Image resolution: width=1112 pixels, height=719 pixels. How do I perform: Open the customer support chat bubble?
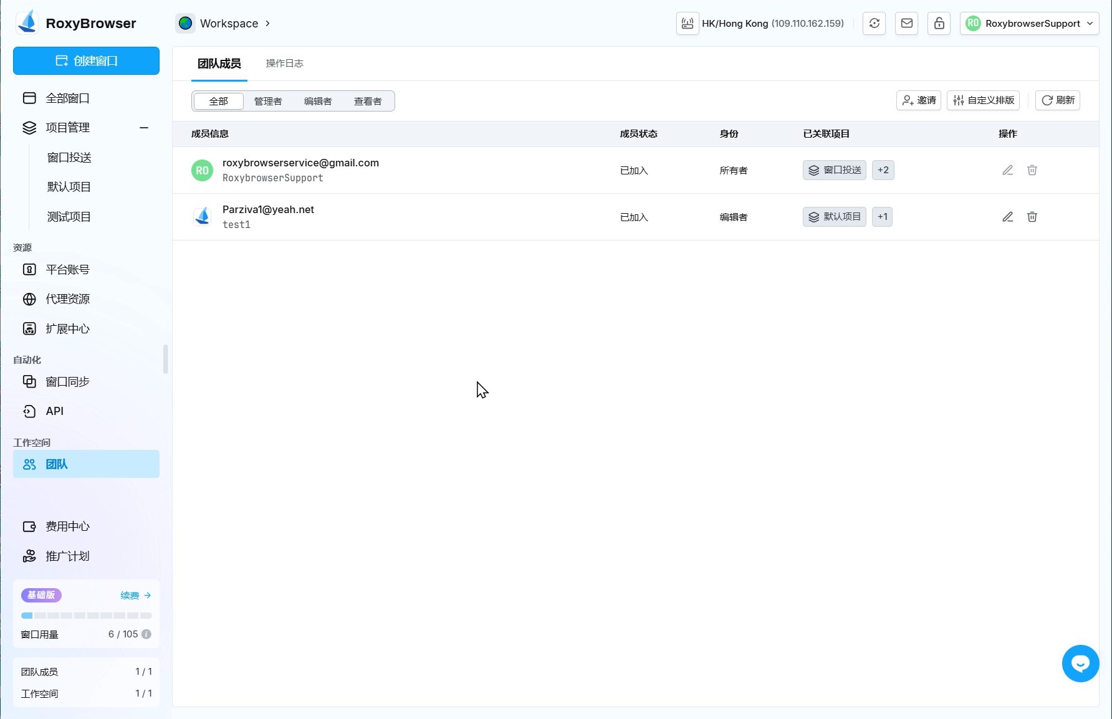pos(1080,664)
